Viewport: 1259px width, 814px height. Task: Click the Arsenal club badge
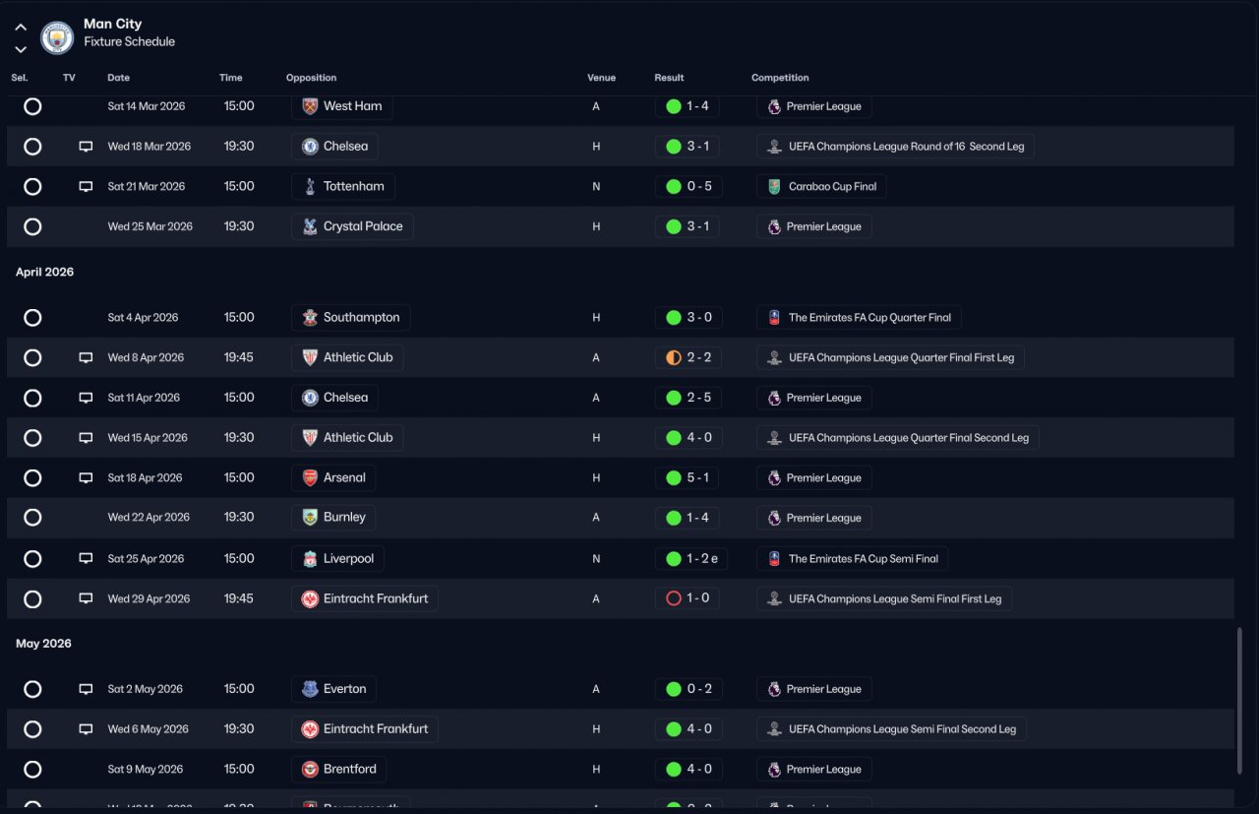coord(310,478)
